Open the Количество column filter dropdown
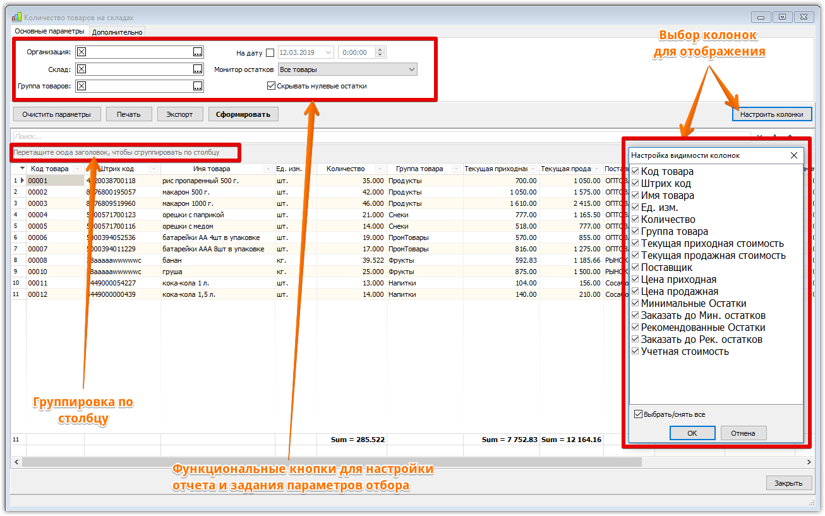The width and height of the screenshot is (825, 516). [380, 169]
